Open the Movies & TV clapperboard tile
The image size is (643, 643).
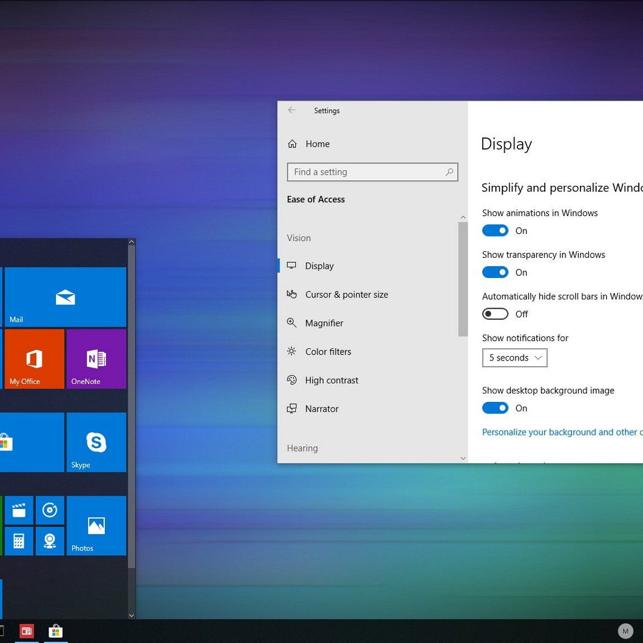19,510
